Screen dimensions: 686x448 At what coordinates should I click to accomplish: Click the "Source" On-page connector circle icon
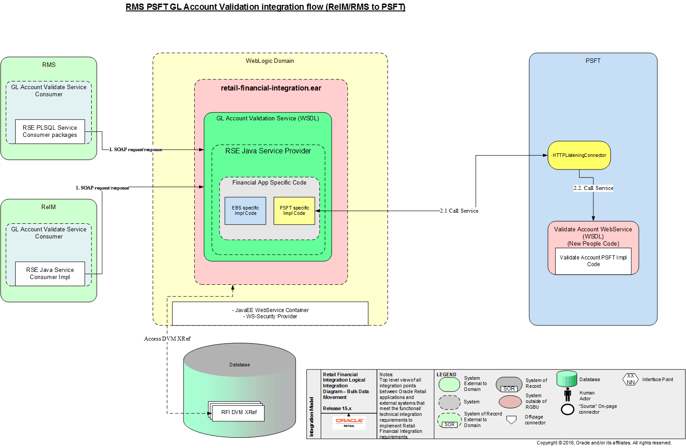(567, 409)
